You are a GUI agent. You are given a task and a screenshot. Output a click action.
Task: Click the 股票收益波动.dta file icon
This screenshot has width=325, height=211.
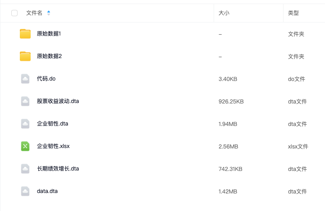[25, 101]
